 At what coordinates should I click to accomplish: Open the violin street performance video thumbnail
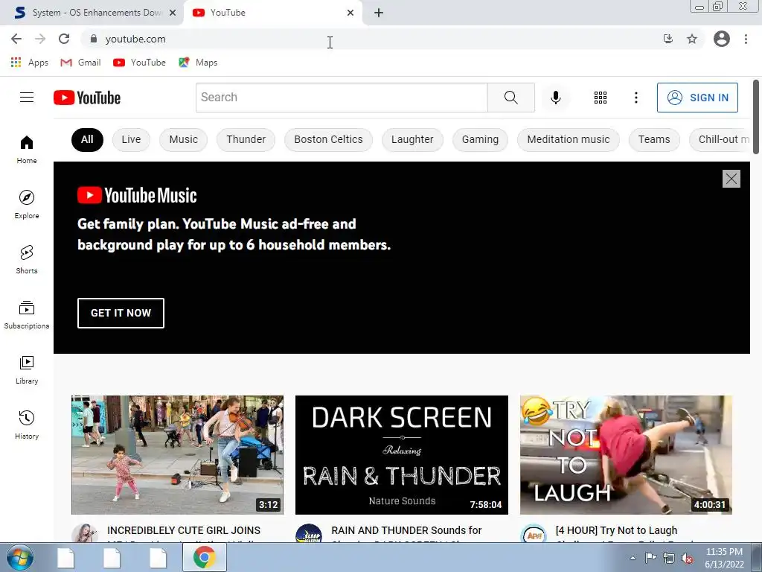(x=177, y=455)
